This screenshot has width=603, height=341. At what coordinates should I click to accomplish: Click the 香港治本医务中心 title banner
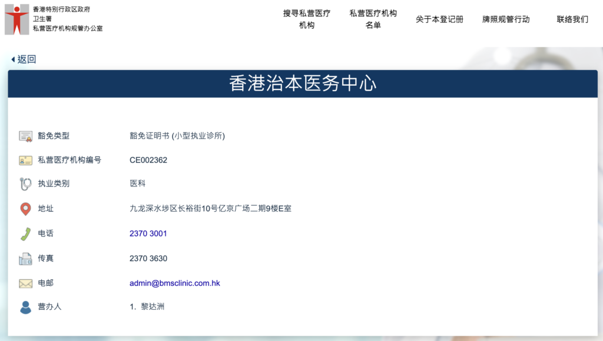(x=303, y=83)
